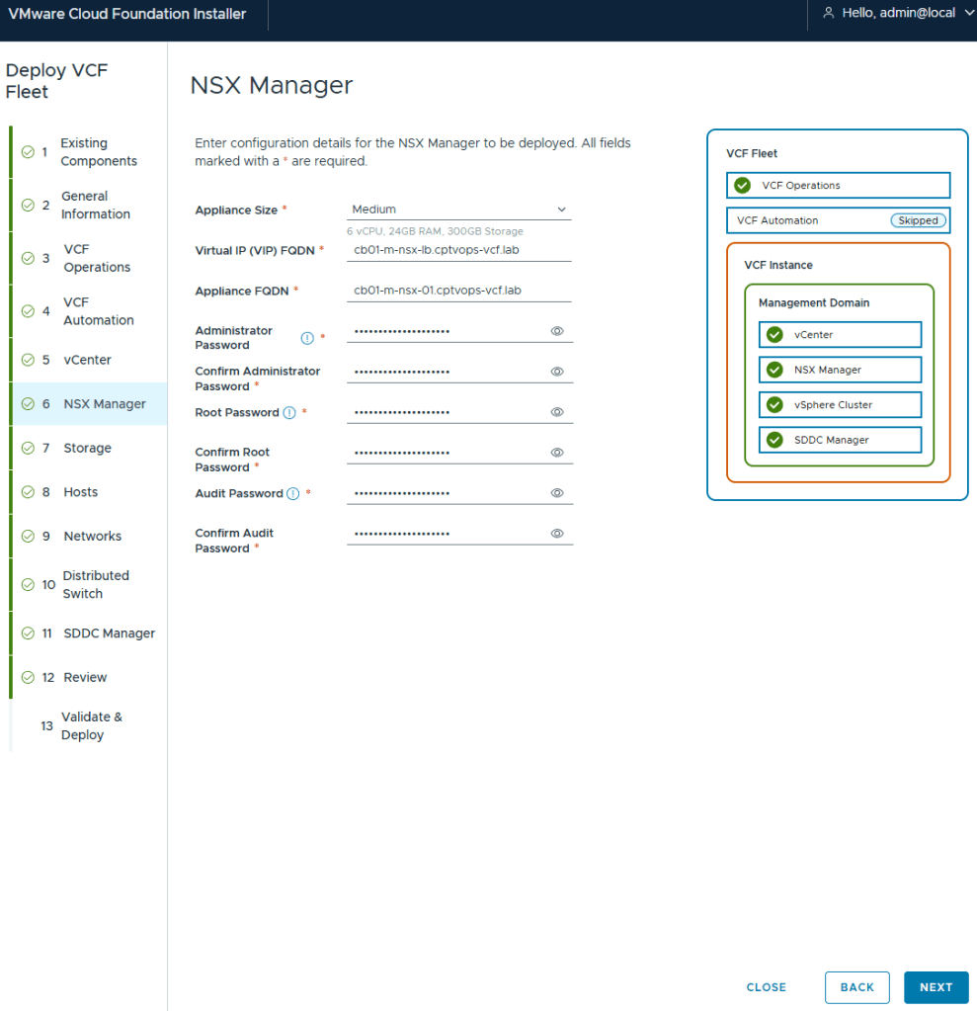Click the CLOSE link
Viewport: 977px width, 1011px height.
coord(767,987)
